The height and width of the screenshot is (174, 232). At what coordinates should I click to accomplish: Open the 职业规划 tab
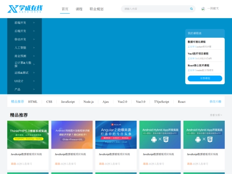coord(96,9)
